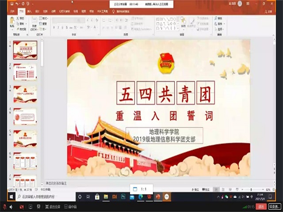
Task: Click the Reset (重置) slide button
Action: point(43,23)
